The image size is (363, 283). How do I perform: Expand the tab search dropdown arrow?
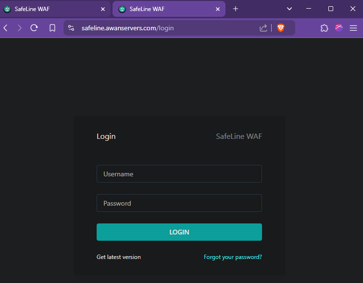289,9
